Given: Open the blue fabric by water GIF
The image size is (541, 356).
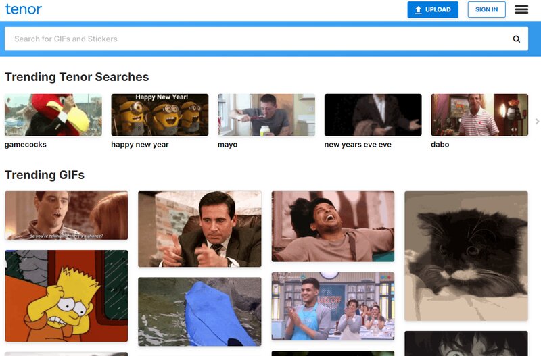Looking at the screenshot, I should (x=199, y=311).
